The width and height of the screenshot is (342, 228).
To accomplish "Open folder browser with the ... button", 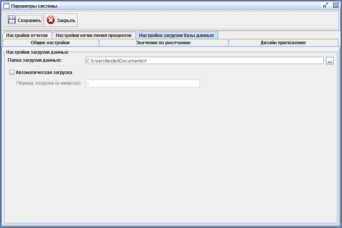I will [330, 61].
